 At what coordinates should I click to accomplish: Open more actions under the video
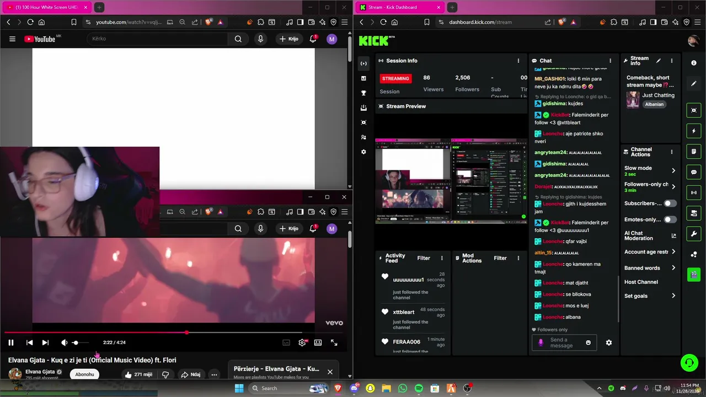(214, 374)
